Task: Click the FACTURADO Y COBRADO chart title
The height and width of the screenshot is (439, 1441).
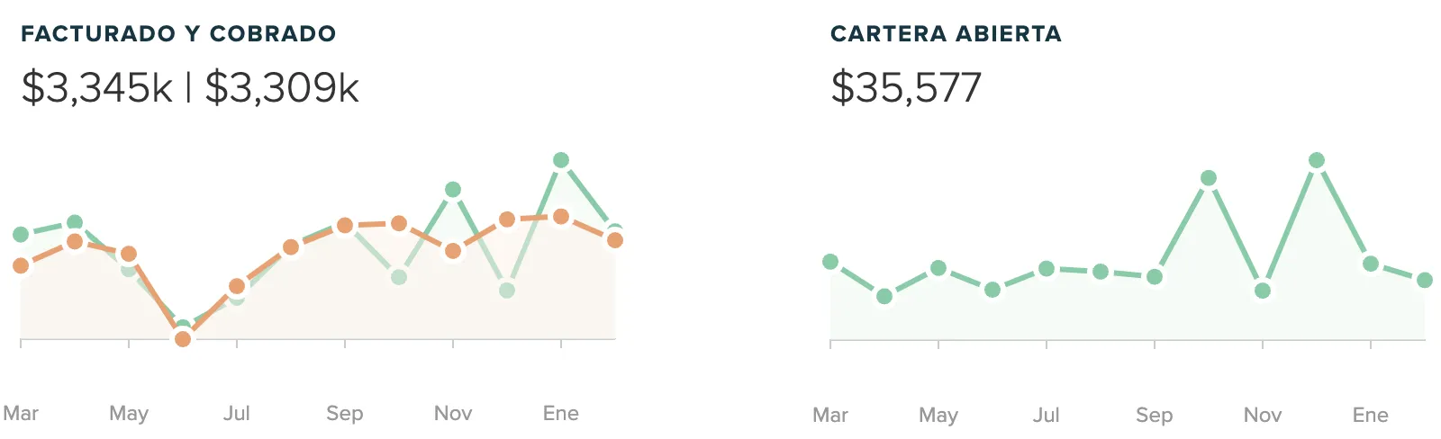Action: tap(178, 34)
